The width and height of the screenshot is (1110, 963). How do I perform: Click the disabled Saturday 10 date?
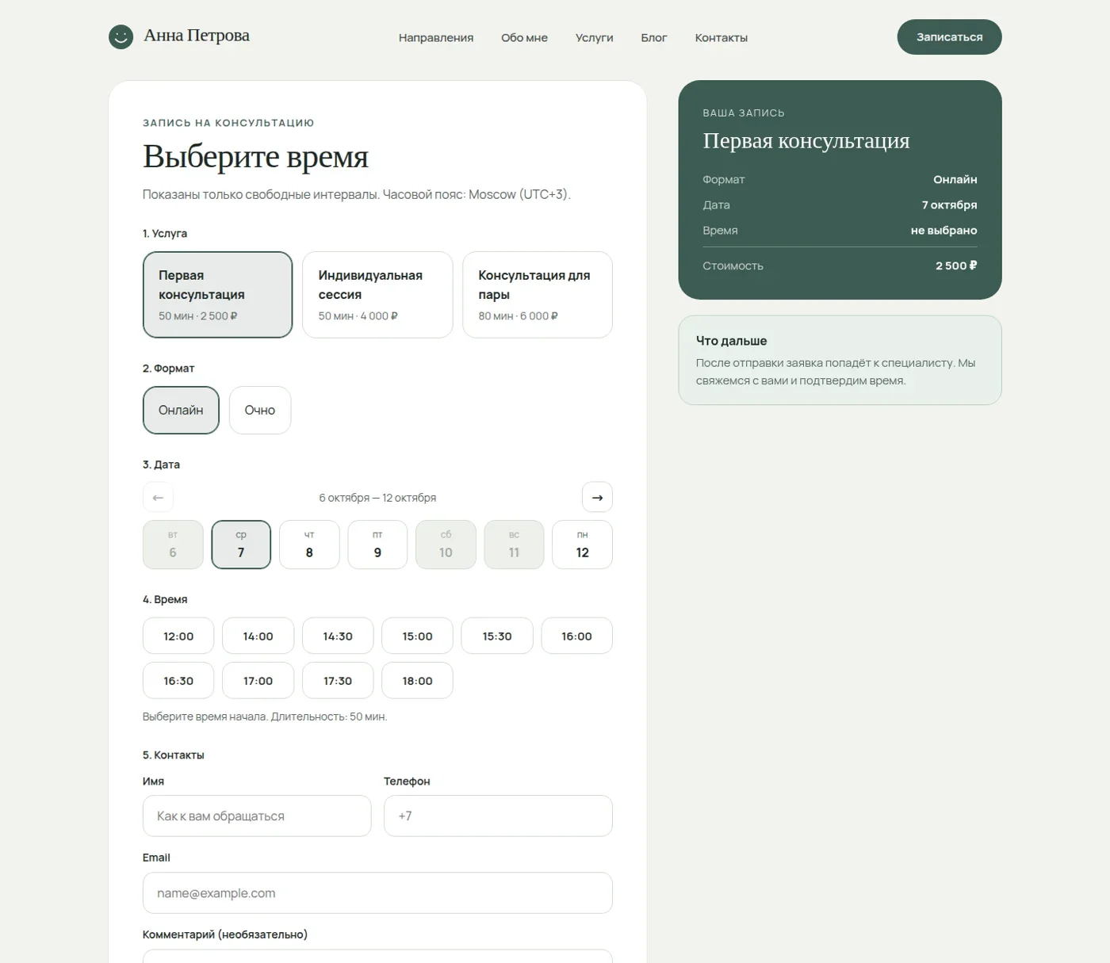(446, 545)
